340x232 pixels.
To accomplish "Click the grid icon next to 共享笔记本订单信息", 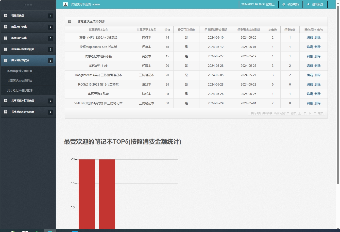I will point(5,101).
